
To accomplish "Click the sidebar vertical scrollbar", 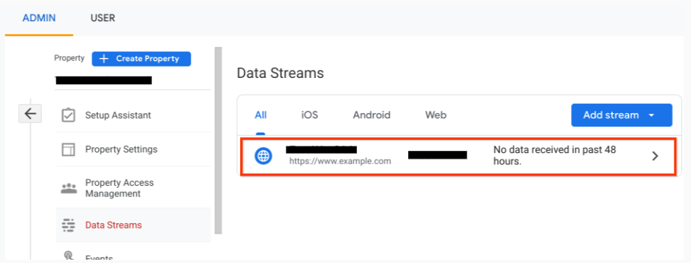I will [x=218, y=140].
